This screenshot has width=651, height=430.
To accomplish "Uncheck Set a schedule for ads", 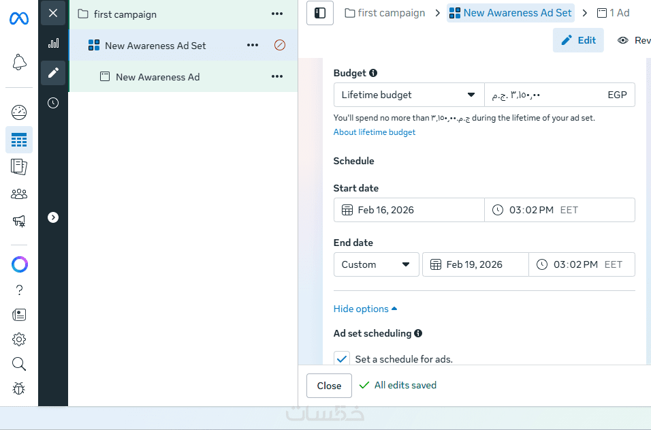I will (342, 358).
